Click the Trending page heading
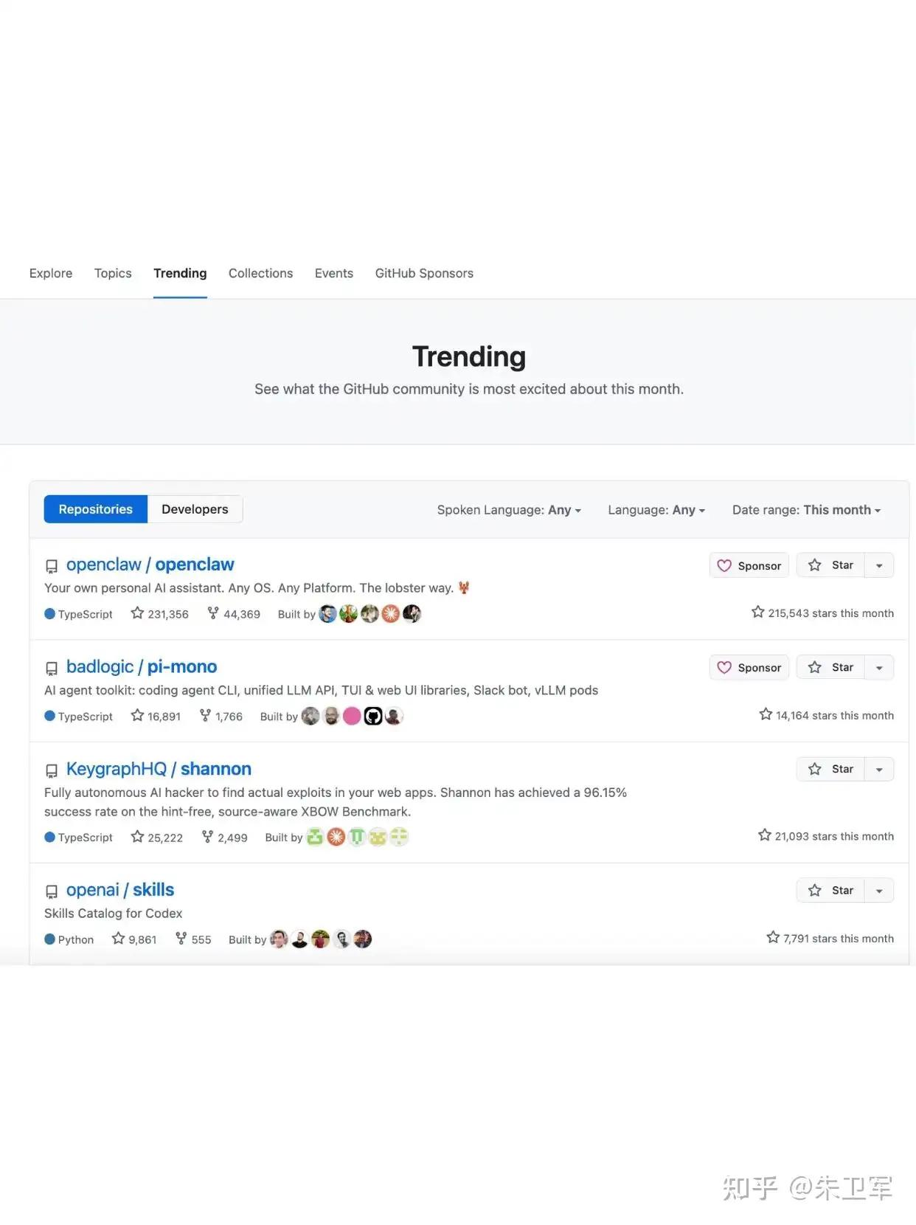916x1225 pixels. click(x=469, y=356)
